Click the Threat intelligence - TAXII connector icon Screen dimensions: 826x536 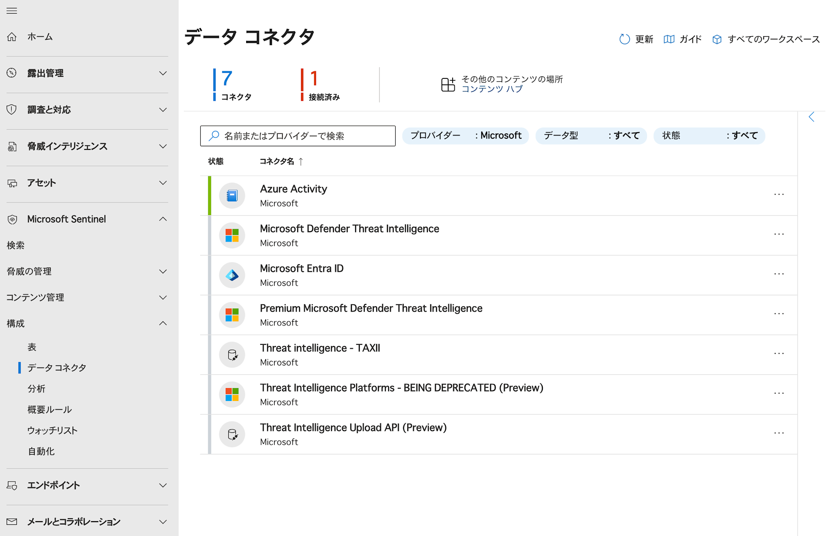tap(232, 355)
